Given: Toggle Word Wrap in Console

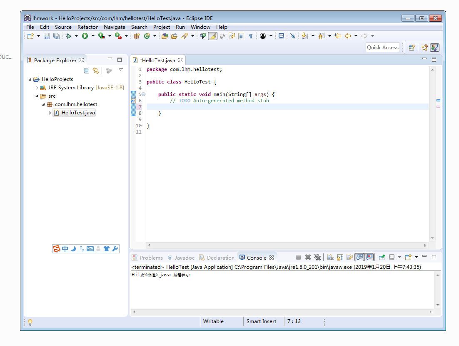Looking at the screenshot, I should click(x=349, y=257).
